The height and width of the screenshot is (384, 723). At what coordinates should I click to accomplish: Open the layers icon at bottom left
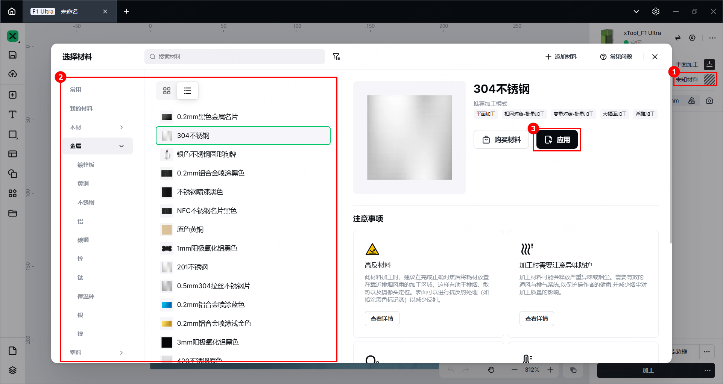coord(13,370)
